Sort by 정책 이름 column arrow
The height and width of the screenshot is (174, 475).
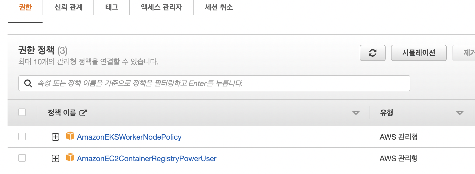356,113
